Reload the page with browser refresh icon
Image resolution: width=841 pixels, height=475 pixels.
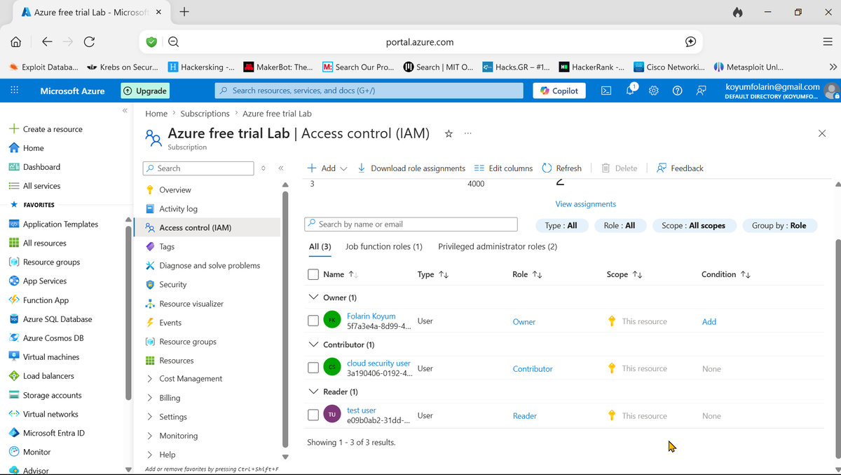[x=89, y=42]
